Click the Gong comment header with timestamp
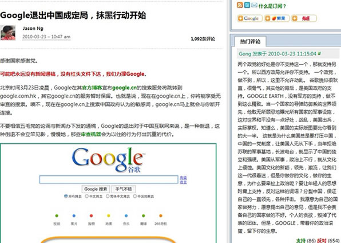Viewport: 341px width, 243px height. coord(288,54)
